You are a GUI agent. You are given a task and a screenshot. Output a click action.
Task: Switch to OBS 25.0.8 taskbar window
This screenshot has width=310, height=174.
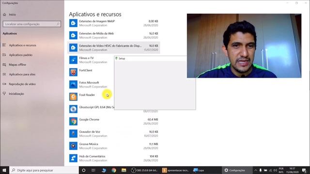tap(145, 170)
